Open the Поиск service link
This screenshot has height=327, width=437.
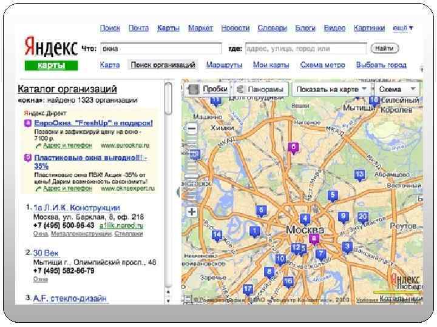[x=110, y=28]
